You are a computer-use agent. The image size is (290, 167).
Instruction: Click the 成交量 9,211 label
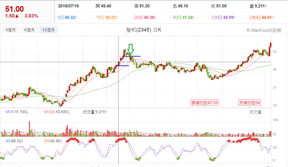[x=95, y=112]
